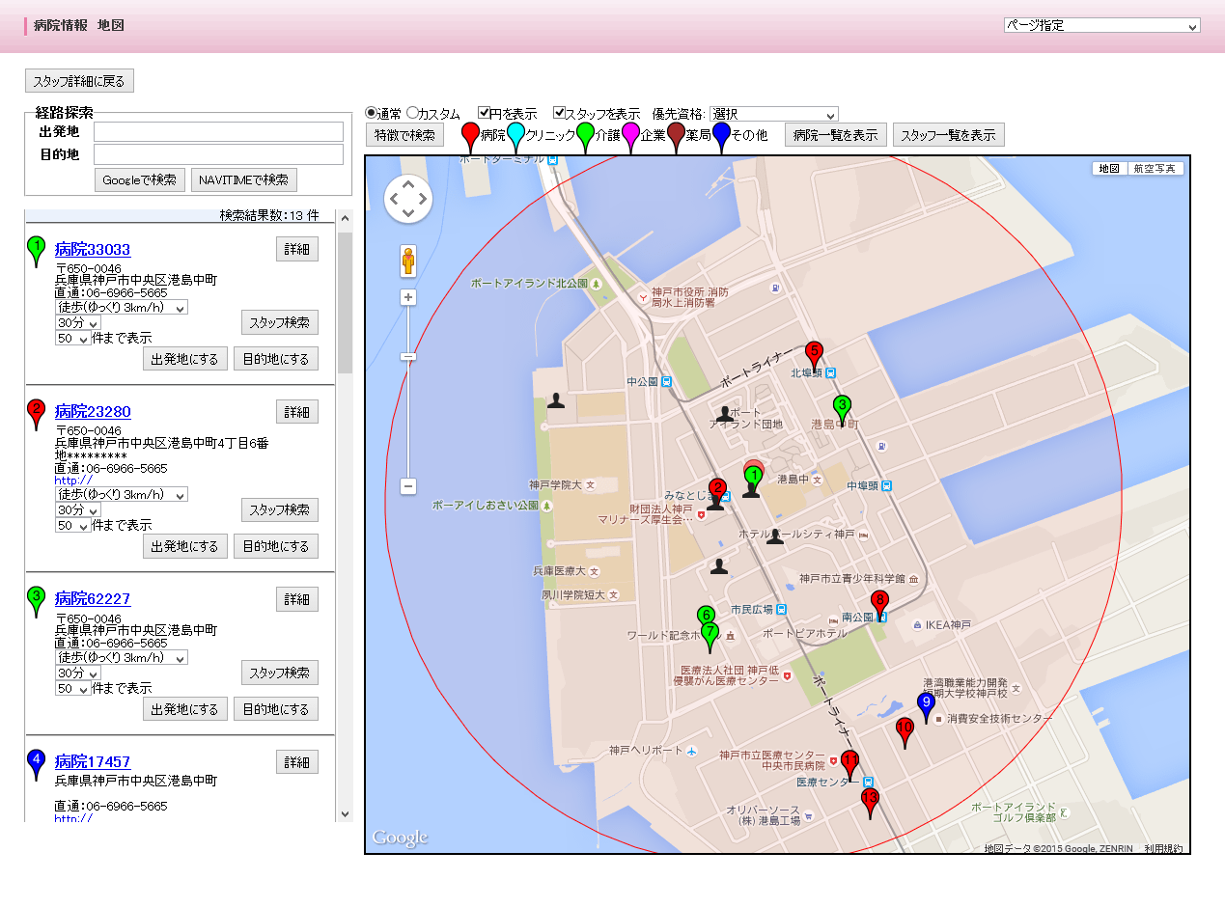Open 50件 dropdown for 病院62227
Viewport: 1225px width, 907px height.
(72, 688)
